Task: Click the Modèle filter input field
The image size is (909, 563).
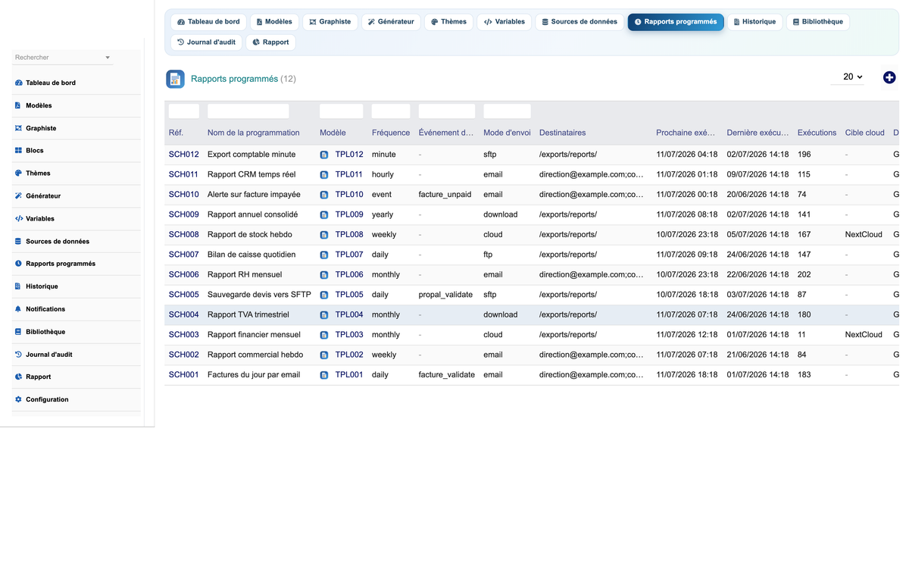Action: pyautogui.click(x=342, y=111)
